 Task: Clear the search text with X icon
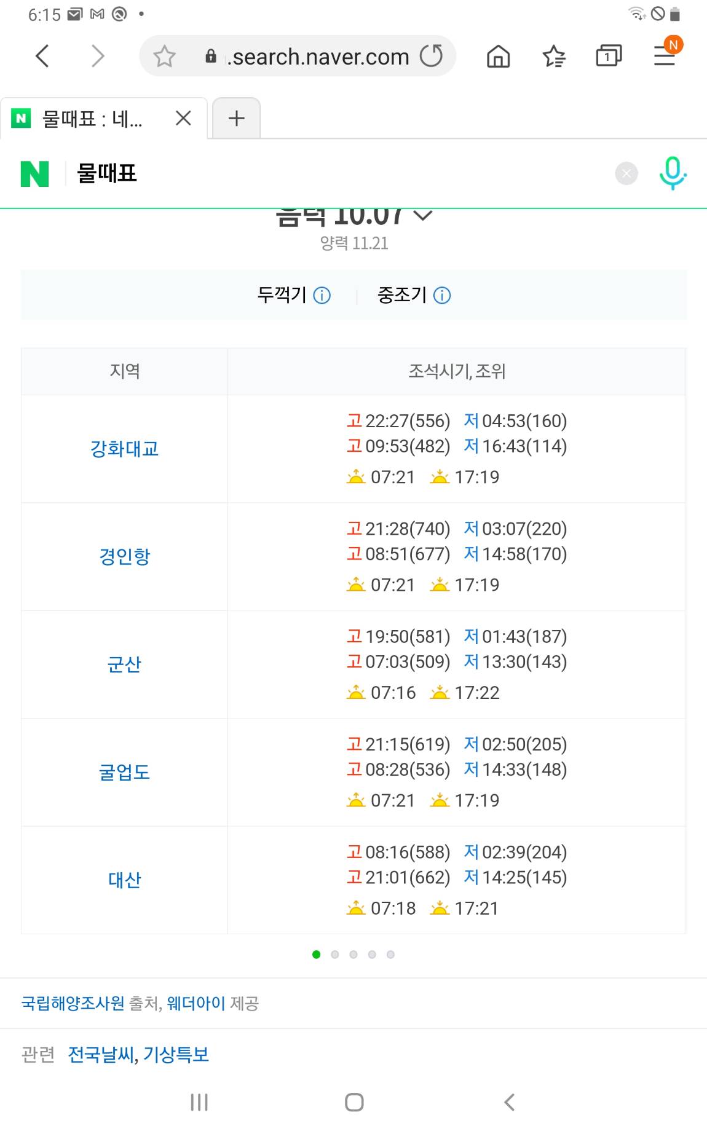click(626, 174)
